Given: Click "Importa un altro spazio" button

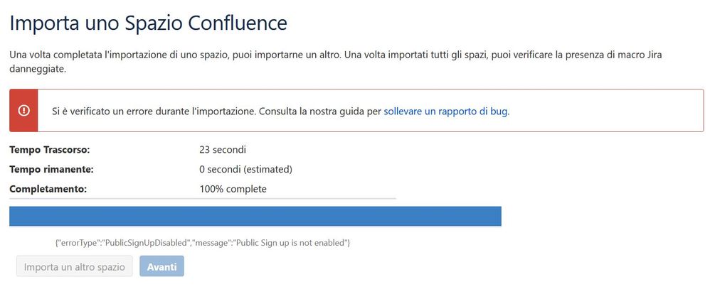Looking at the screenshot, I should tap(74, 266).
